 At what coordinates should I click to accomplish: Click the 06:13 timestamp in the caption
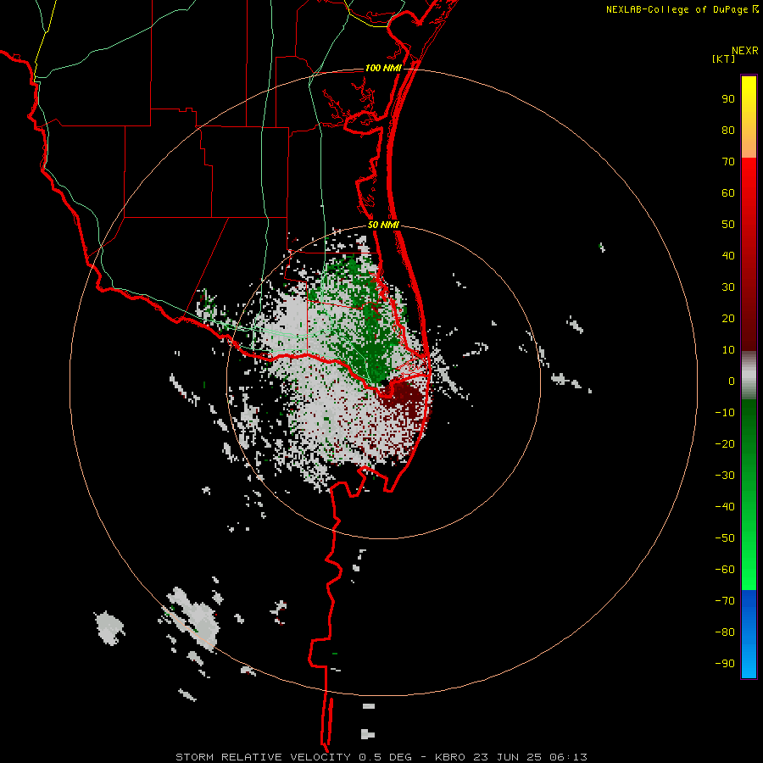coord(568,757)
